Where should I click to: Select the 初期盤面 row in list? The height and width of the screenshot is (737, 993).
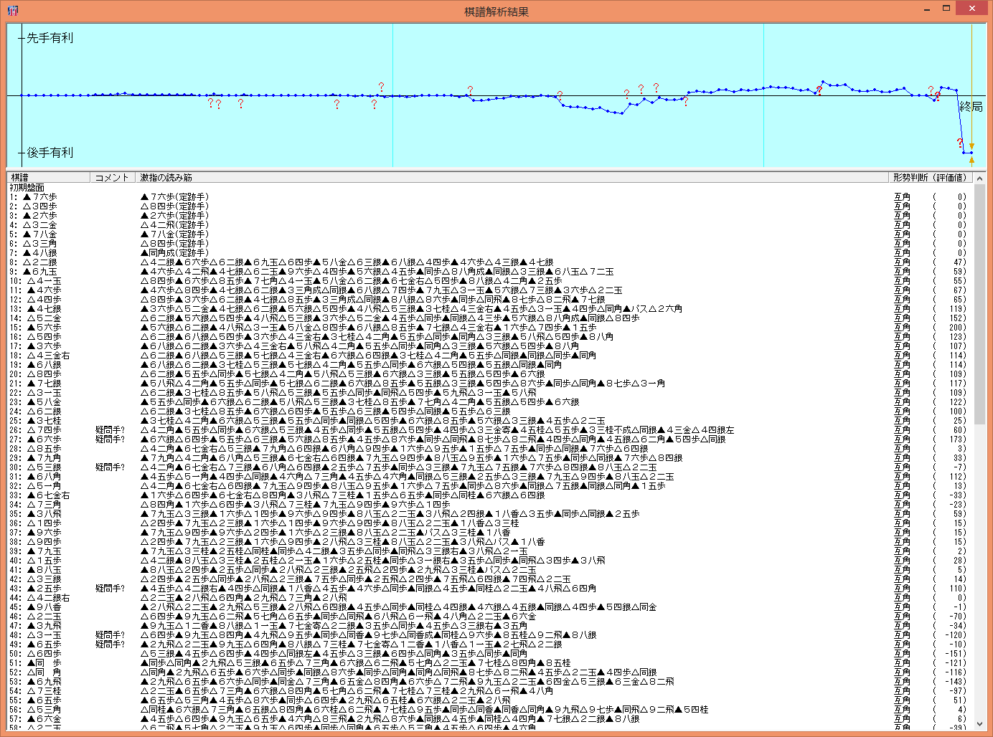pos(27,187)
